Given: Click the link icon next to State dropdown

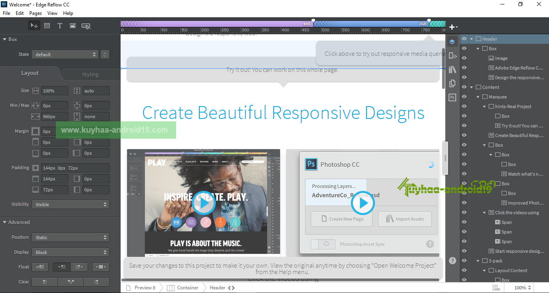Looking at the screenshot, I should click(104, 54).
